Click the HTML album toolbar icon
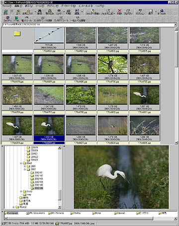 tap(16, 19)
